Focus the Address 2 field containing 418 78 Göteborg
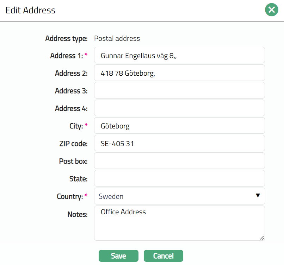Image resolution: width=284 pixels, height=265 pixels. coord(179,73)
